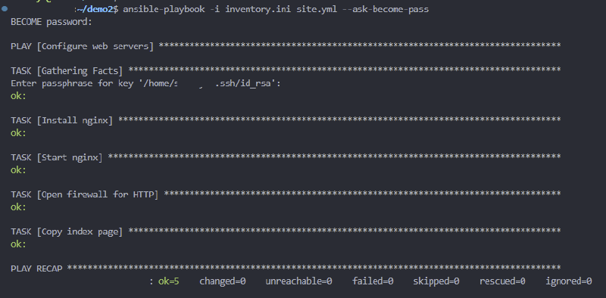Click the TASK [Install nginx] line
The width and height of the screenshot is (606, 298).
pyautogui.click(x=286, y=120)
